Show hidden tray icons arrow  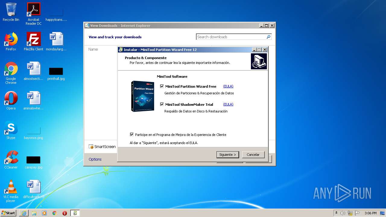coord(336,213)
